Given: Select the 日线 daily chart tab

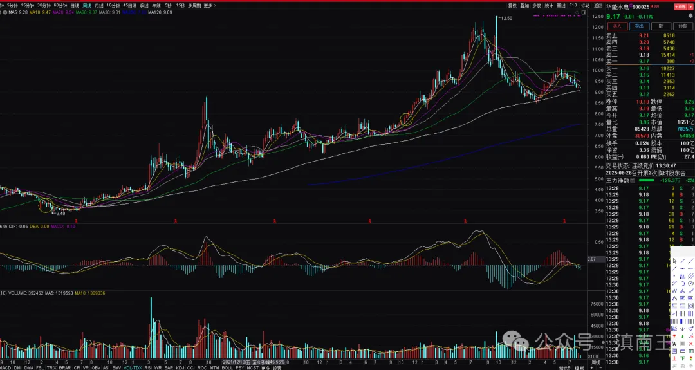Looking at the screenshot, I should coord(75,5).
